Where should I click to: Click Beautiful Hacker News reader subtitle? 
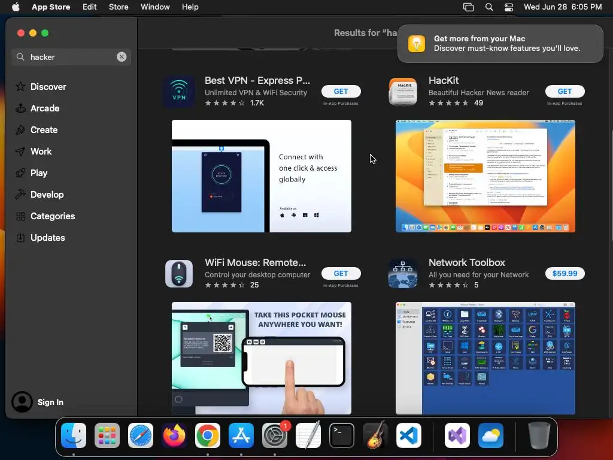pyautogui.click(x=478, y=93)
